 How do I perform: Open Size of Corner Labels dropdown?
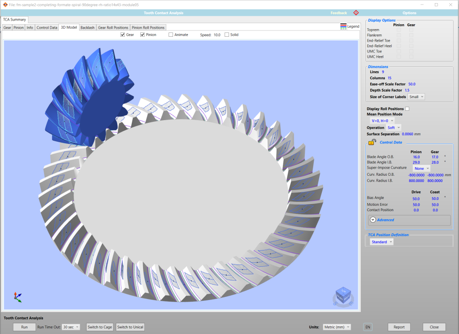coord(416,97)
